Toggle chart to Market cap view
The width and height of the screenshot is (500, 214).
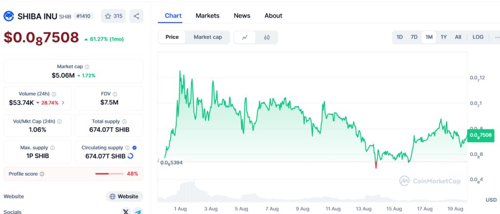[x=208, y=37]
